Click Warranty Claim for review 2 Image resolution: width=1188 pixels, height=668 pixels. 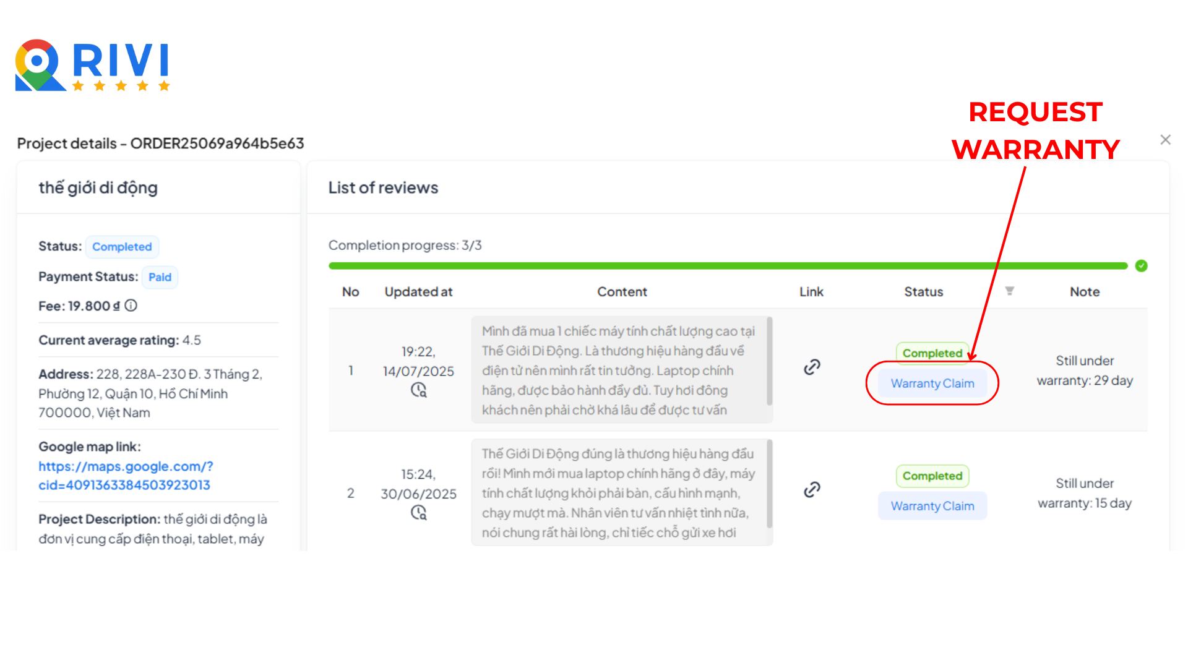[x=932, y=506]
